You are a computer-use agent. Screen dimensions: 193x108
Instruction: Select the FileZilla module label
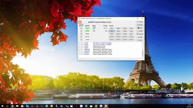pos(87,34)
